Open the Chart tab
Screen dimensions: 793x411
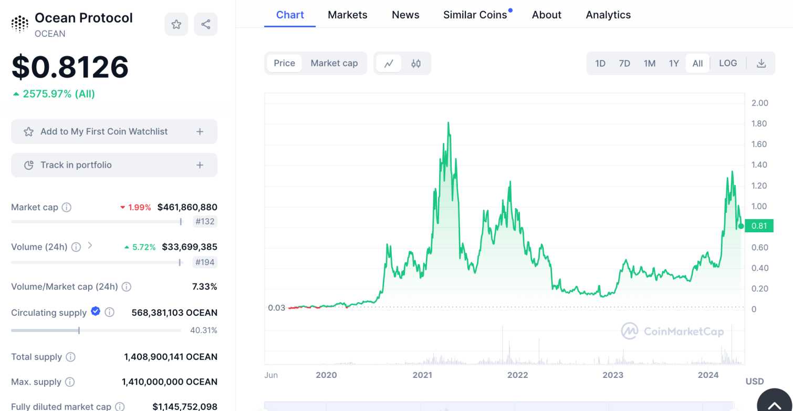click(x=290, y=15)
